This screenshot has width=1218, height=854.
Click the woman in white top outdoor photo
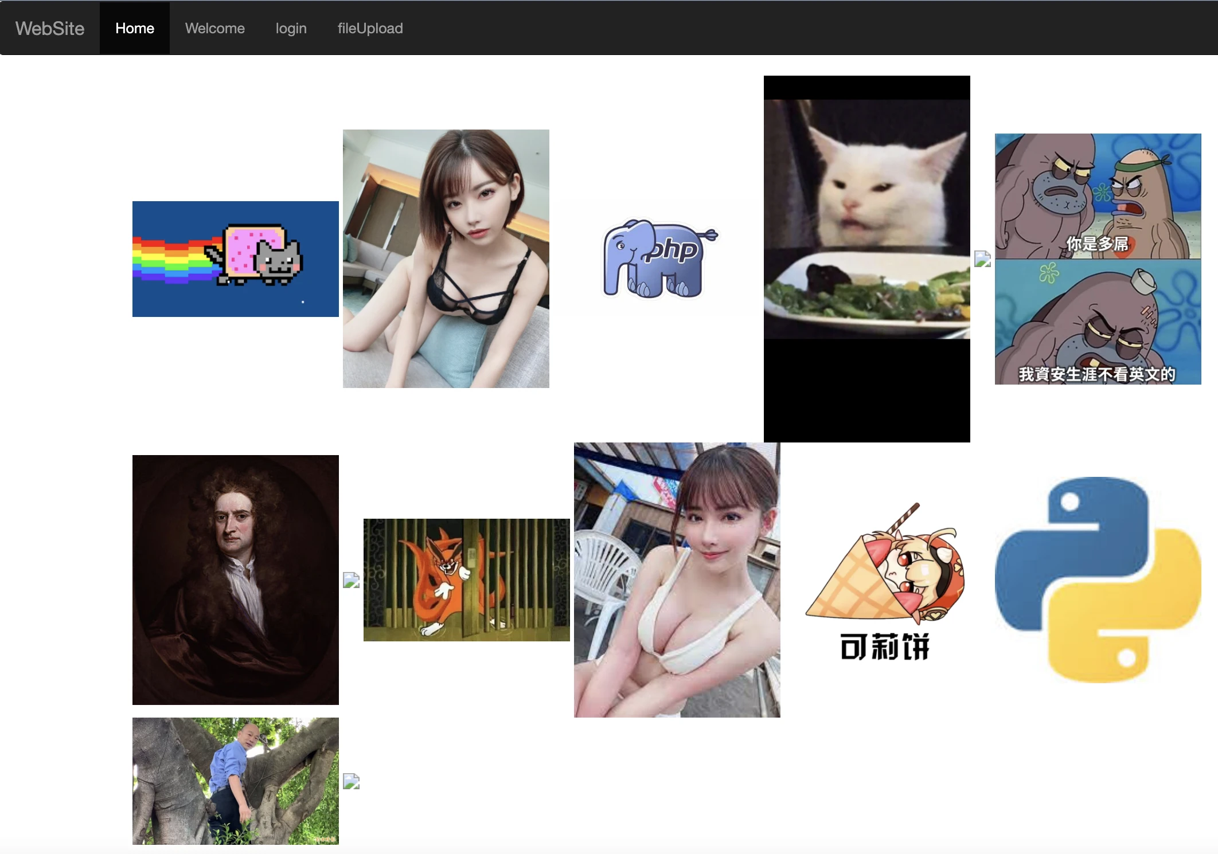point(677,579)
